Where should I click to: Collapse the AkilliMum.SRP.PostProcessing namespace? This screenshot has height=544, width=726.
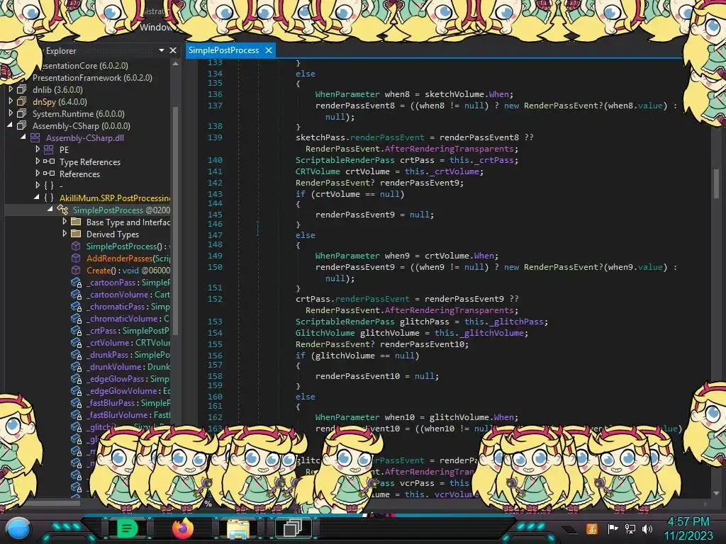37,198
